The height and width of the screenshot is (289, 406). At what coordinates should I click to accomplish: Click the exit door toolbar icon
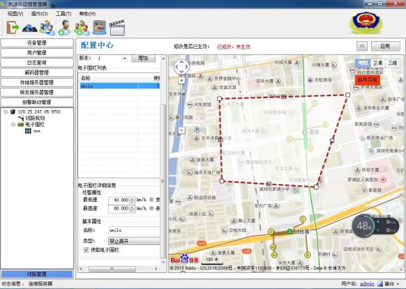[x=13, y=28]
